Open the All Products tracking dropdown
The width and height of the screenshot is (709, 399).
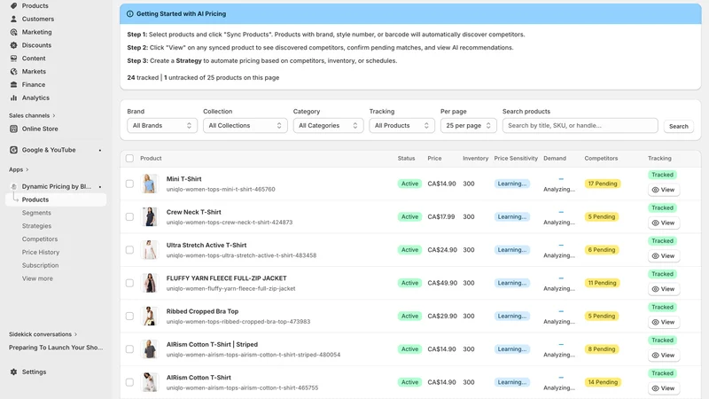click(401, 125)
